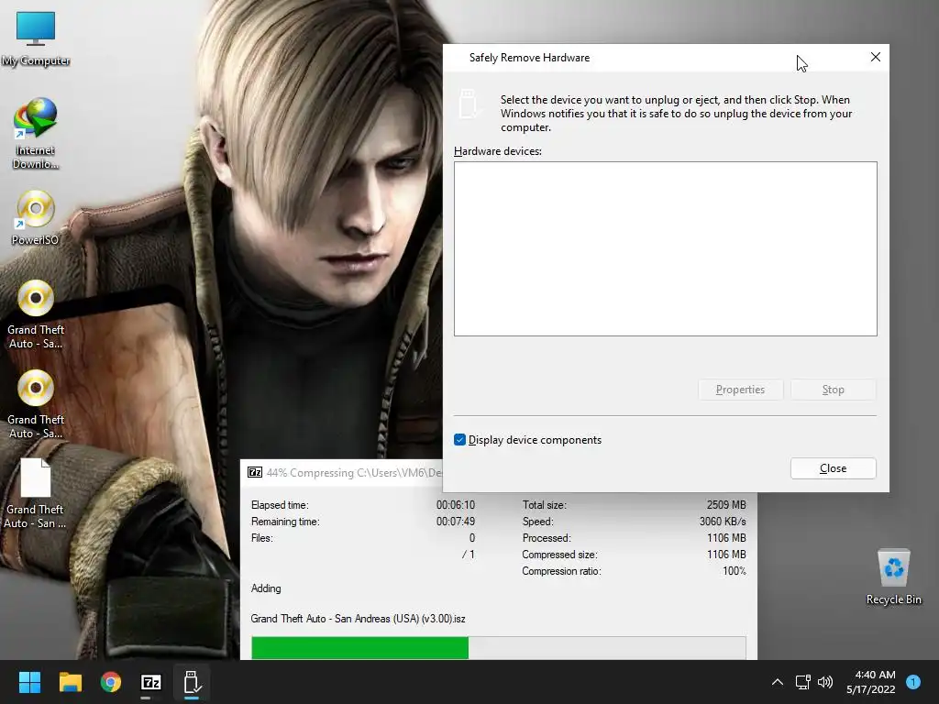
Task: Click 7-Zip title '44% Compressing'
Action: point(310,473)
